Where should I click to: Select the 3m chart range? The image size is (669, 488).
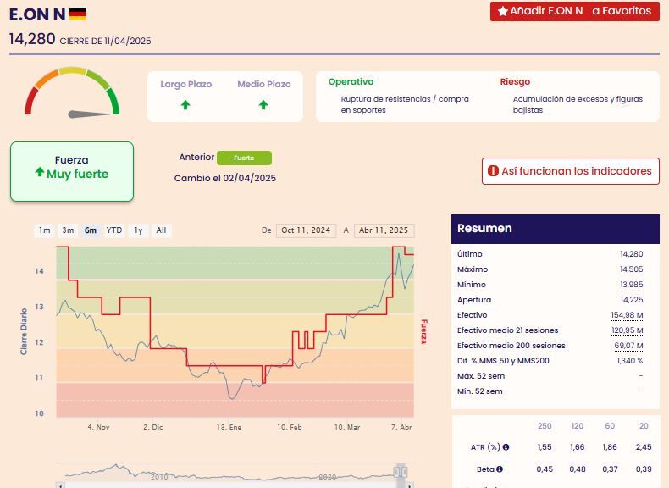coord(68,230)
